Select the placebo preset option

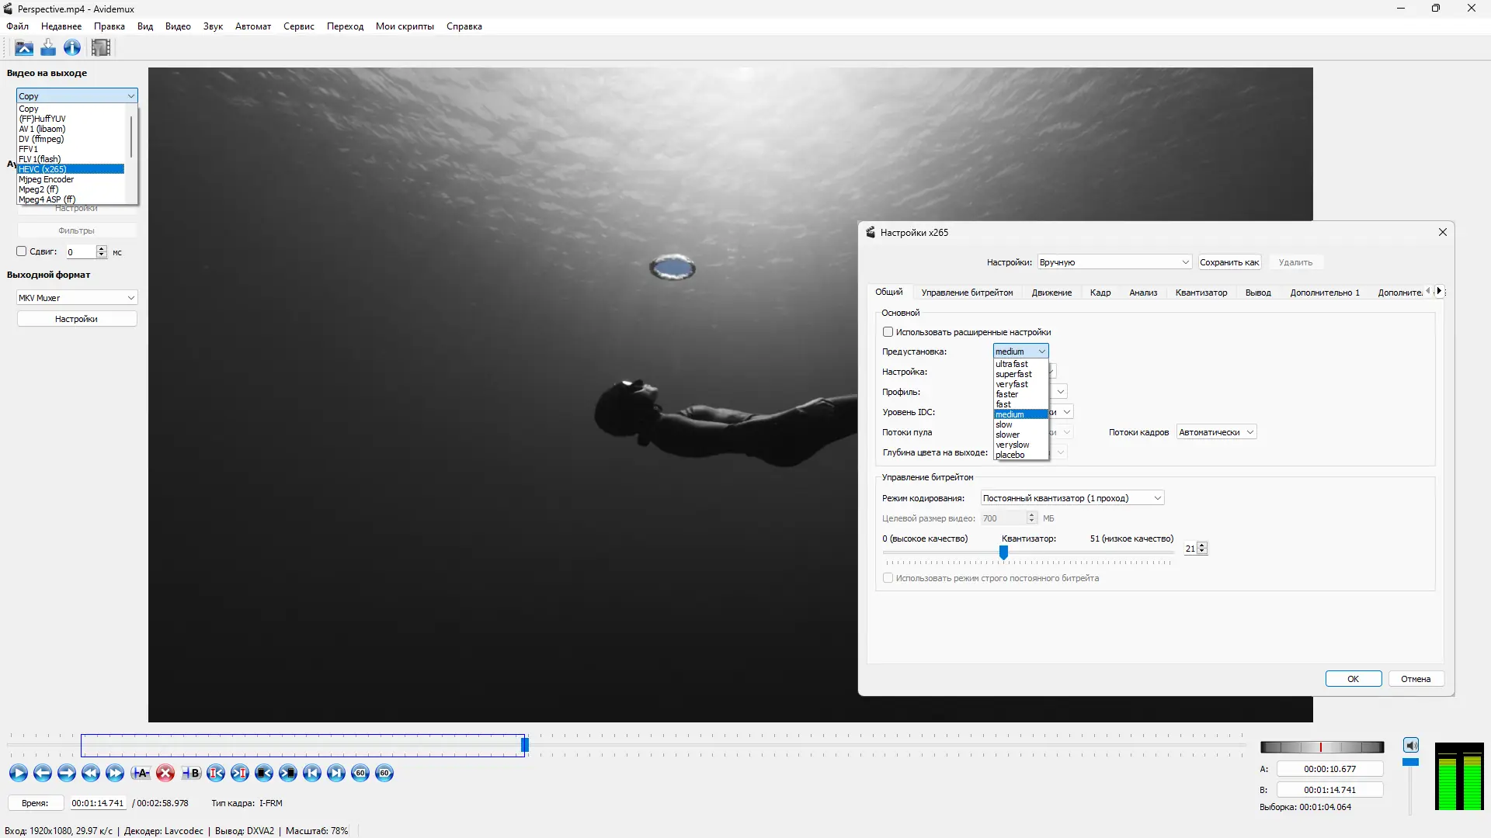(x=1010, y=455)
